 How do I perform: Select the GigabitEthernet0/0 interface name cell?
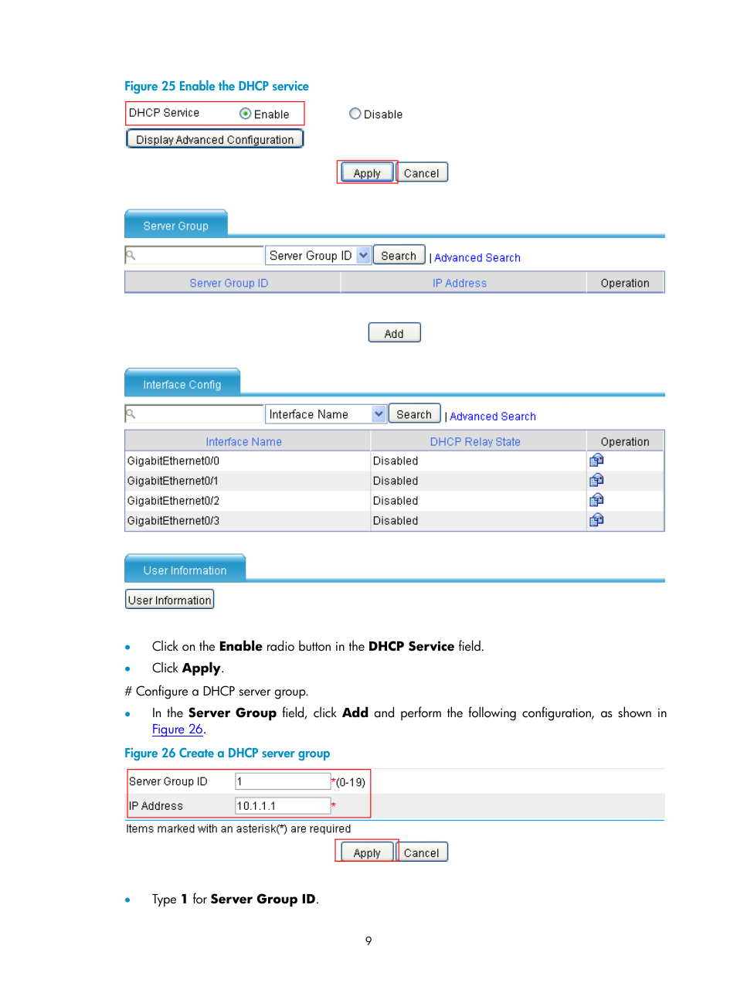coord(247,461)
